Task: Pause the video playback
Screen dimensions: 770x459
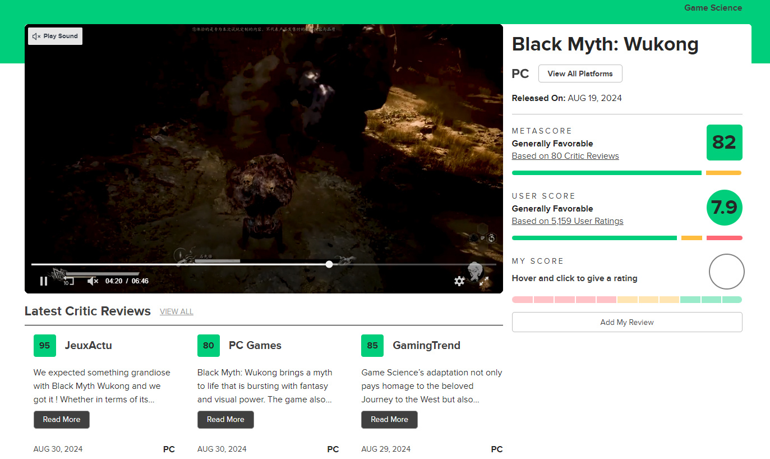Action: pyautogui.click(x=44, y=281)
